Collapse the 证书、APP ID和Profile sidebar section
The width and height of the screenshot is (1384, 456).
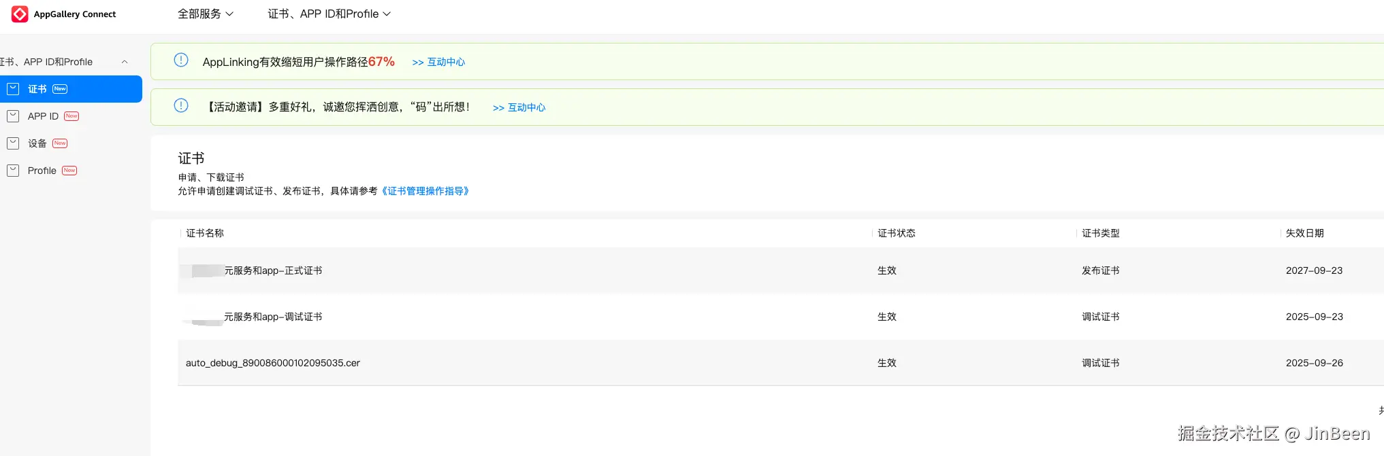coord(125,62)
